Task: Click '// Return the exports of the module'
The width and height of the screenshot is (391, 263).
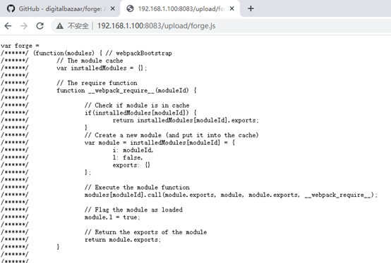Action: 145,232
